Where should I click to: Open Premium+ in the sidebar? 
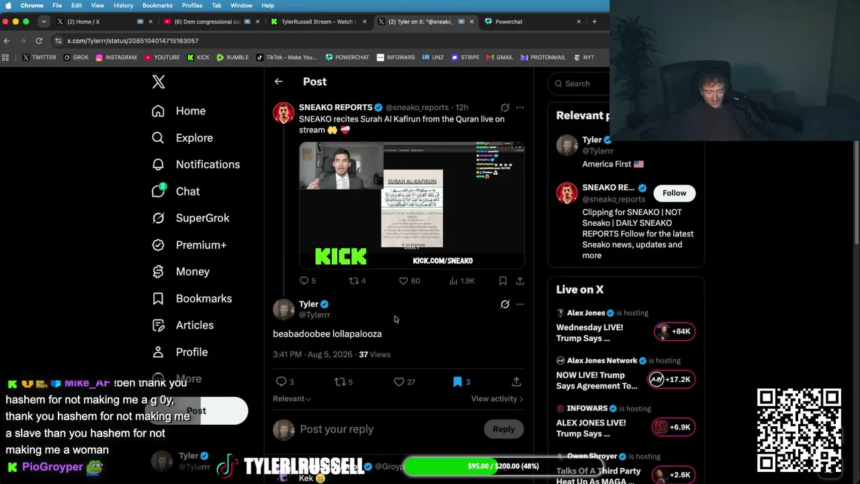click(x=189, y=245)
